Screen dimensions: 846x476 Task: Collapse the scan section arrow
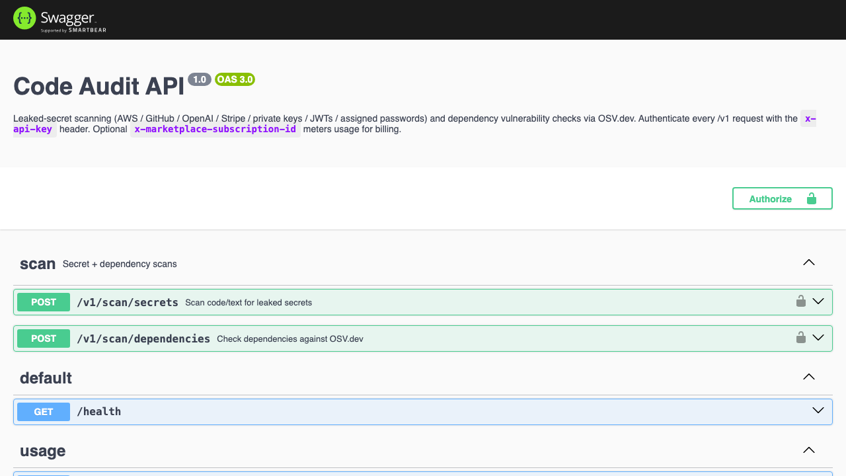[808, 262]
